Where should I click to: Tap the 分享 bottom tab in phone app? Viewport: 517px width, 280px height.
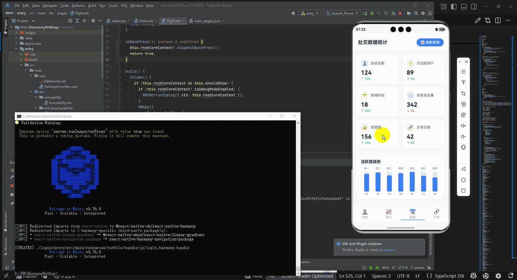pos(437,214)
